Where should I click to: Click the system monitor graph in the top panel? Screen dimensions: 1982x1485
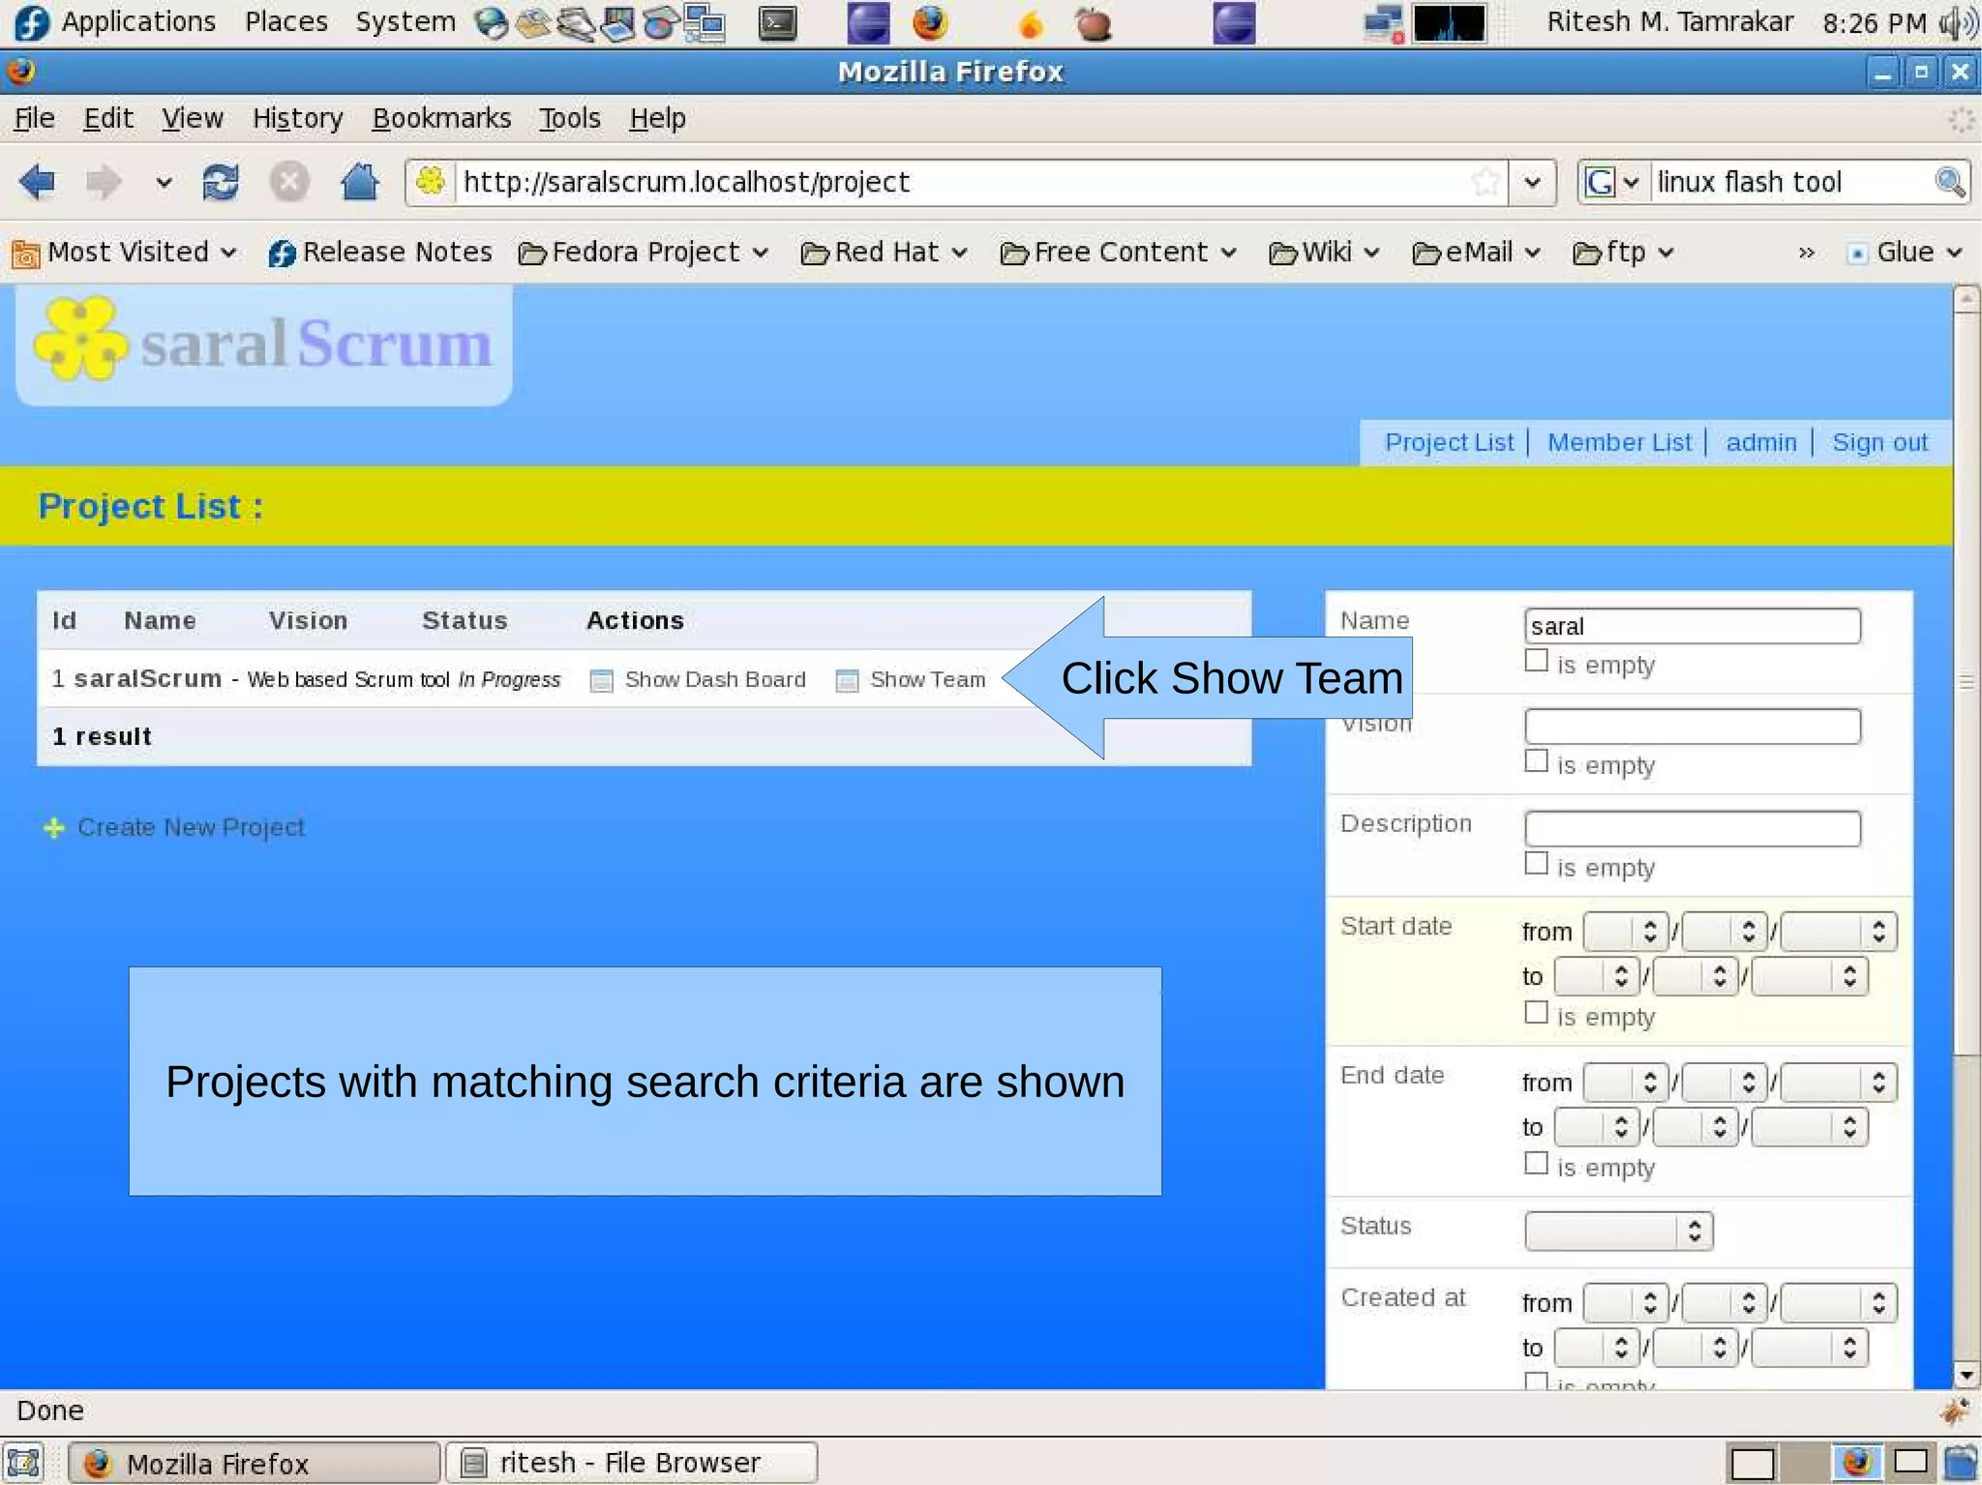pos(1449,23)
